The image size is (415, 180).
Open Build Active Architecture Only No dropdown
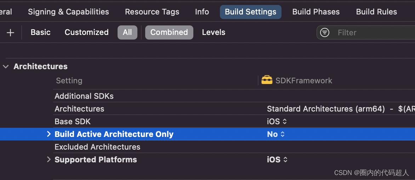[x=276, y=134]
